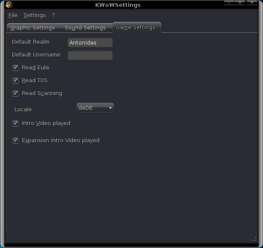Maximize the KWoWSettings window
Screen dimensions: 263x248
pyautogui.click(x=240, y=2)
